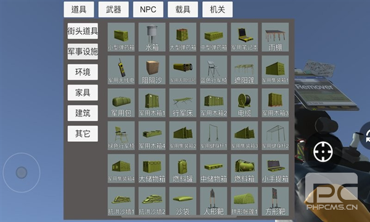Show the 街头道具 street props category
This screenshot has height=222, width=370.
point(83,31)
